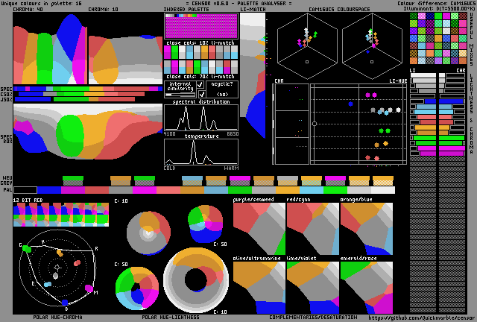Click the LI-MATCH vertical strip
The width and height of the screenshot is (477, 322).
(x=253, y=75)
